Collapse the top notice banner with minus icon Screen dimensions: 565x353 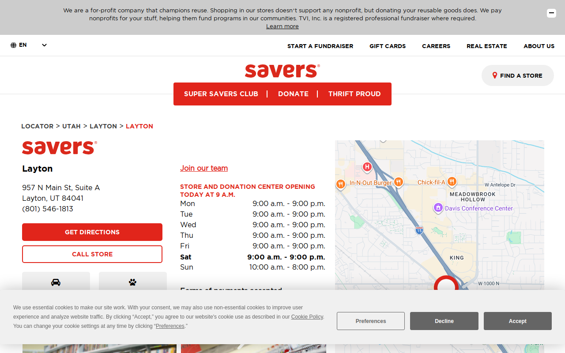pyautogui.click(x=551, y=13)
